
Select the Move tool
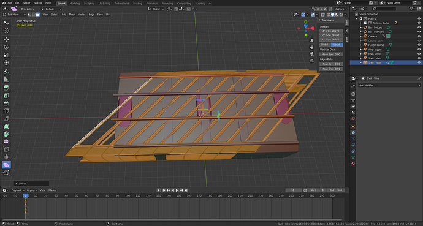coord(6,40)
